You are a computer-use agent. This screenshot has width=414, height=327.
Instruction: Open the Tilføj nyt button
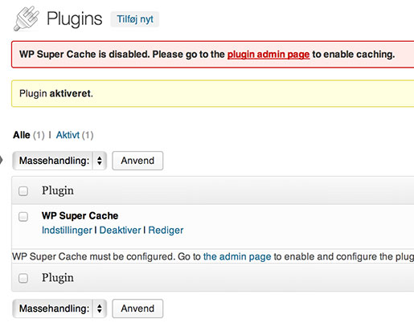(135, 19)
